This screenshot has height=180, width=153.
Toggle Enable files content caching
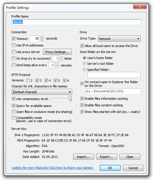pos(82,105)
